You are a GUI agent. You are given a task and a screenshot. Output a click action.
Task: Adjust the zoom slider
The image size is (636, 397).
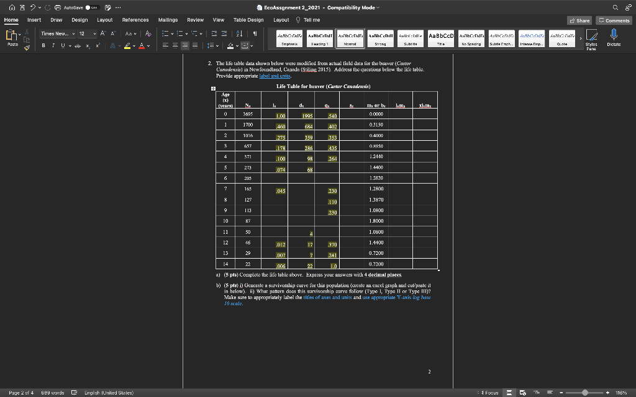584,393
